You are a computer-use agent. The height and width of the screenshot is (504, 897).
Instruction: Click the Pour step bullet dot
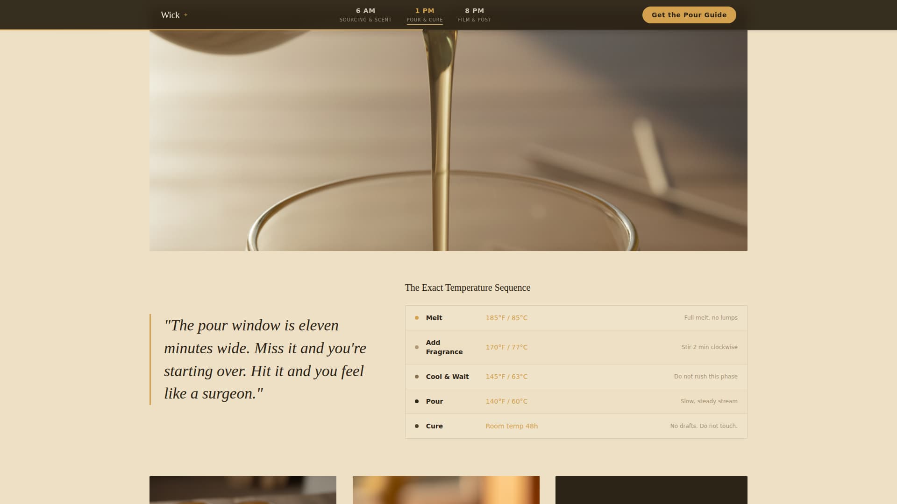coord(417,401)
